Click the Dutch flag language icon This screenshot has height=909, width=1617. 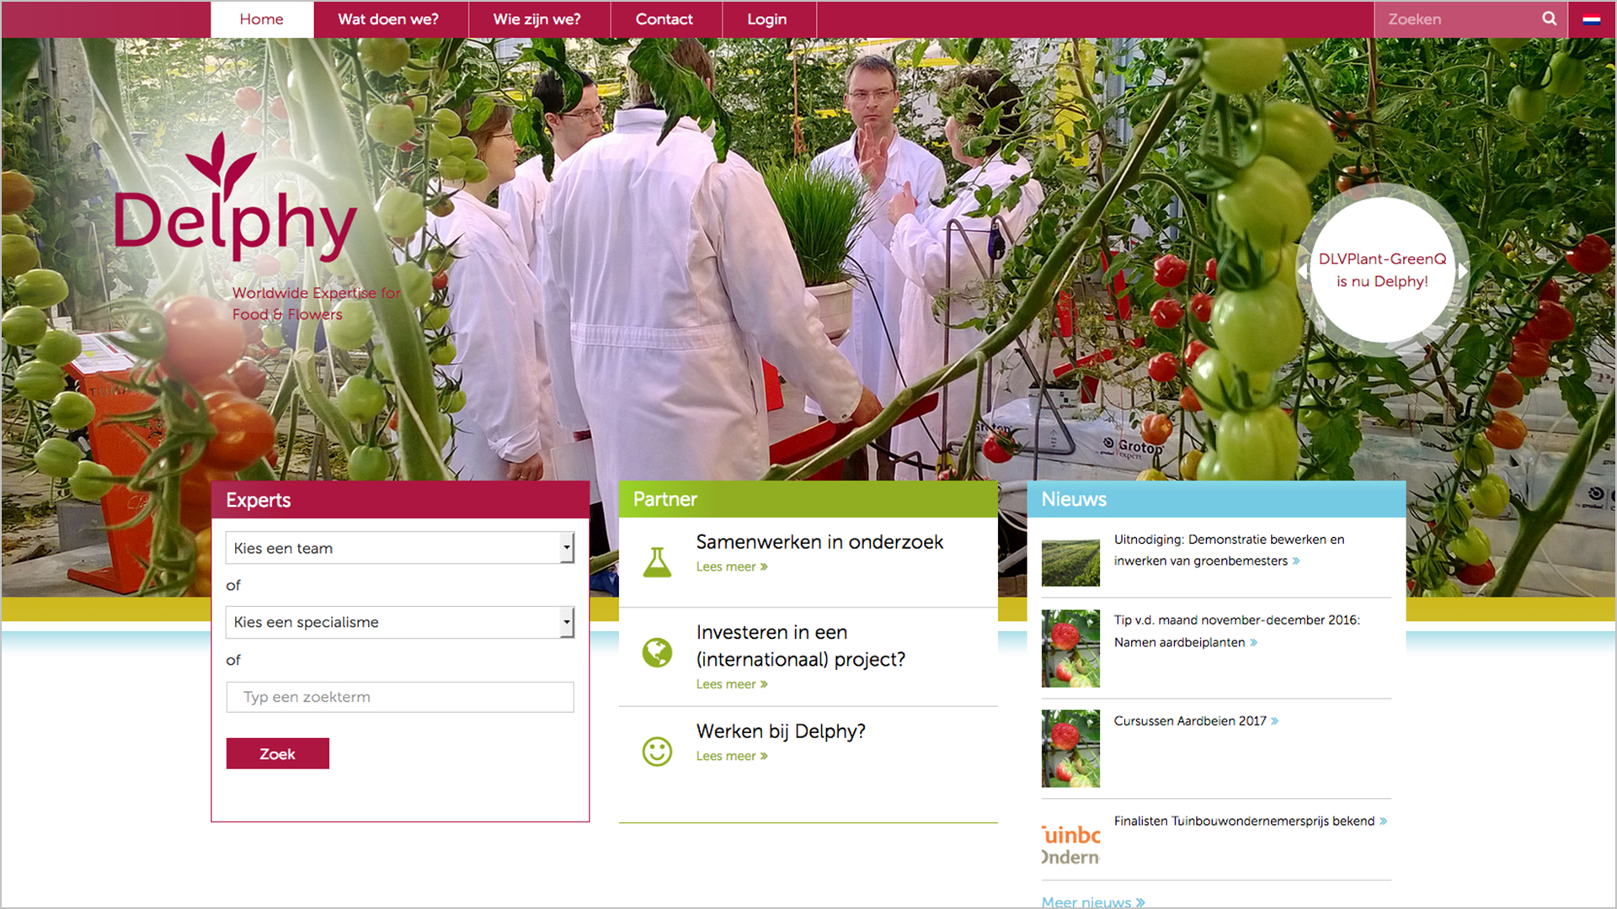[x=1591, y=19]
